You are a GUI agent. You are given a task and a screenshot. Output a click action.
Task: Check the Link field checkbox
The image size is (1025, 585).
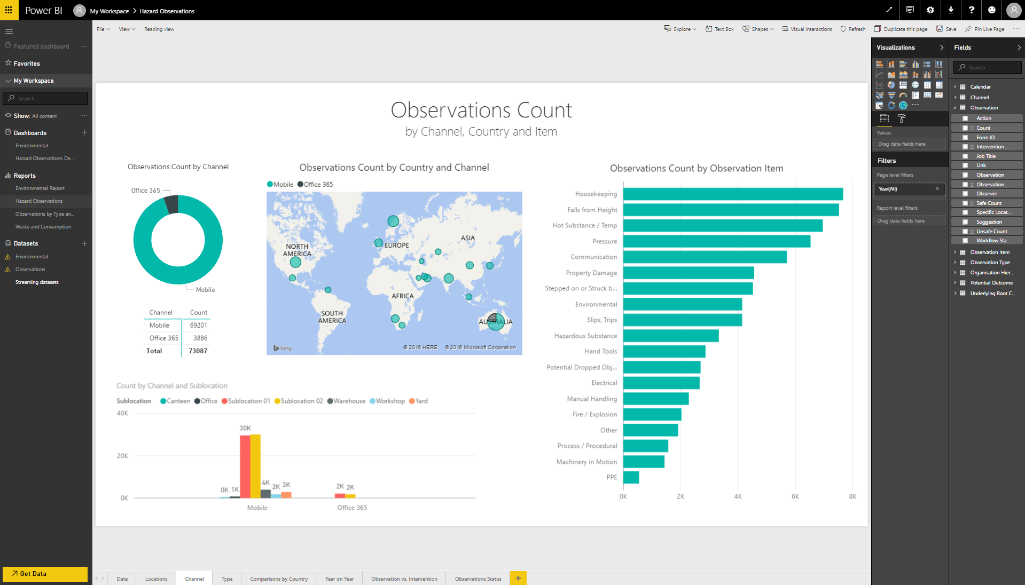pos(965,165)
